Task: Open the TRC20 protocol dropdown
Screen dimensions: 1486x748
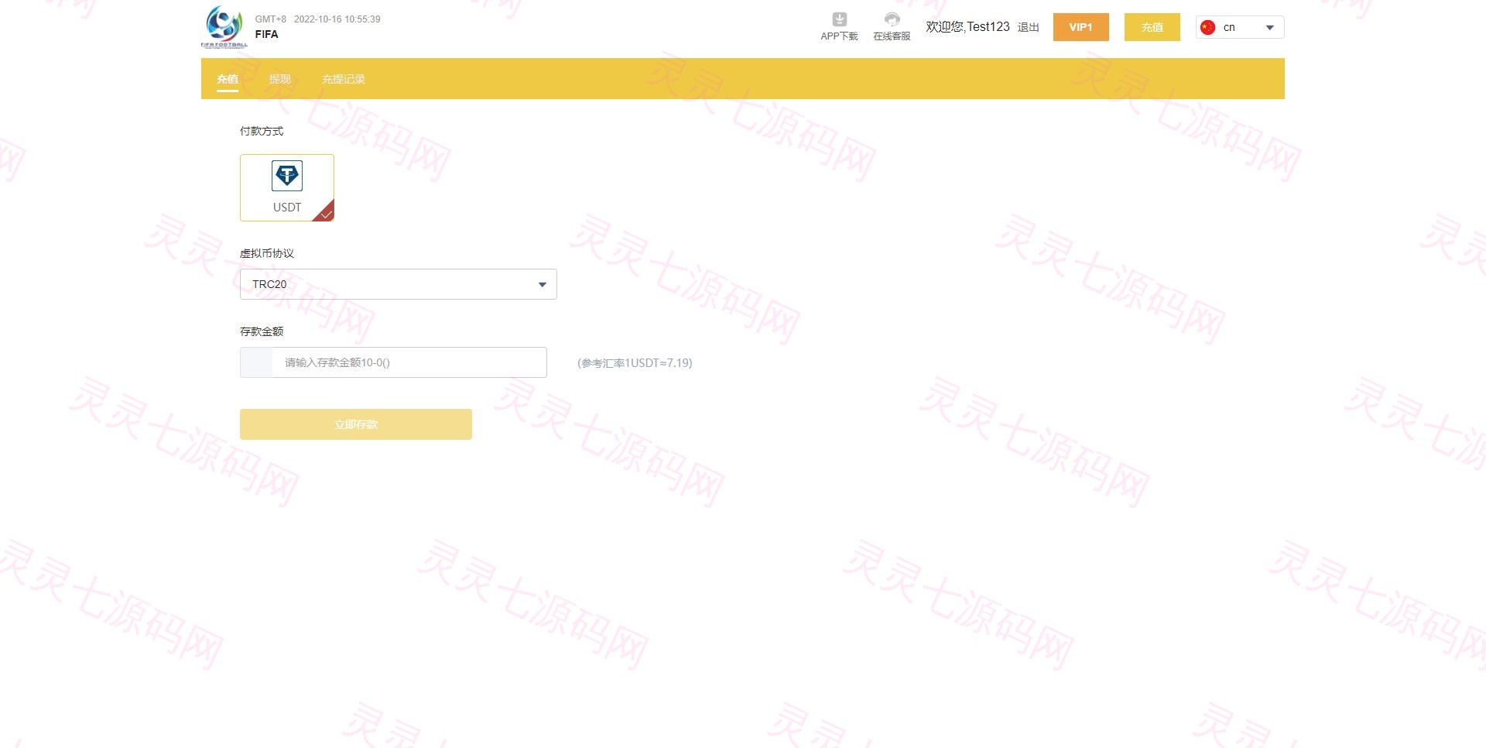Action: tap(399, 284)
